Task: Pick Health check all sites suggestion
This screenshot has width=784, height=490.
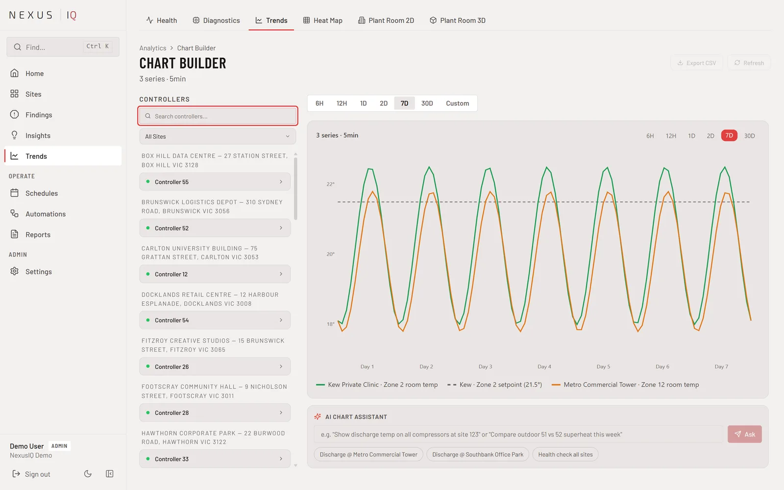Action: coord(565,455)
